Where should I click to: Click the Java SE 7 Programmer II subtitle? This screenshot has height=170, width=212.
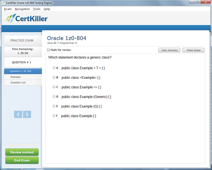(62, 43)
